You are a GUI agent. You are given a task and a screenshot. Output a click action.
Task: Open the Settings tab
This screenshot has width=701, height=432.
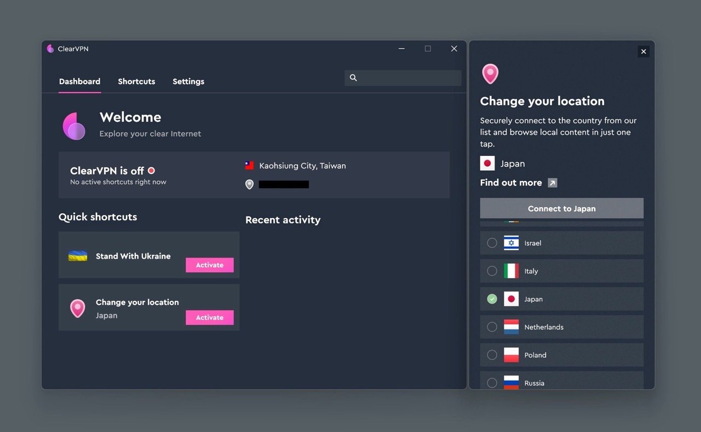[x=188, y=81]
